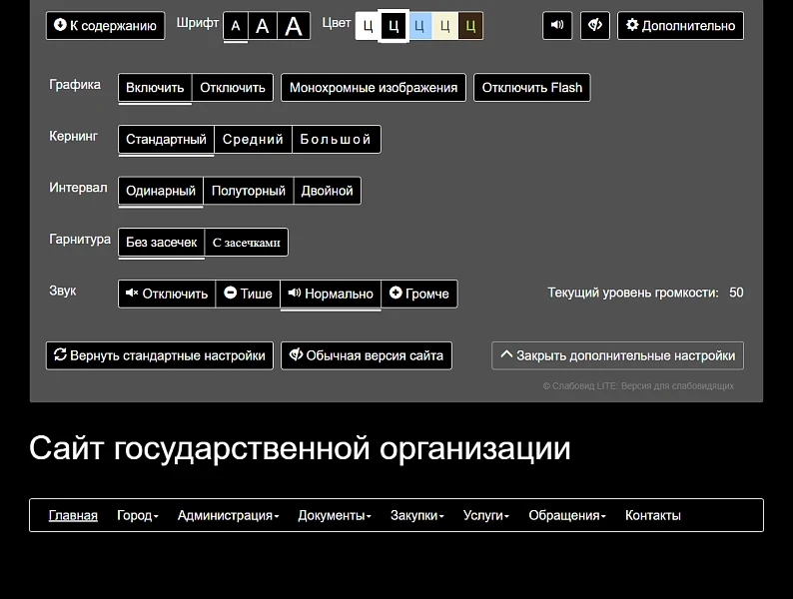Screen dimensions: 793x599
Task: Choose the light blue color scheme swatch
Action: (419, 26)
